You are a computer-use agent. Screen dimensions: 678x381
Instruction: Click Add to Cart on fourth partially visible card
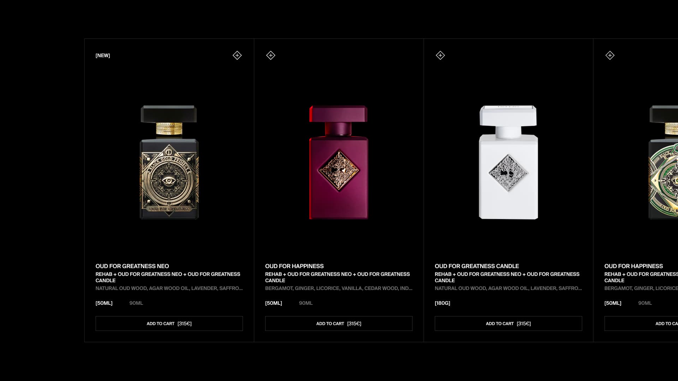[641, 323]
